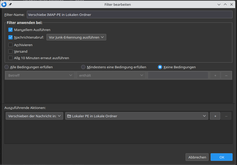Open Vor Junk-Erkennung ausführen dropdown
Screen dimensions: 237x165
pyautogui.click(x=76, y=37)
